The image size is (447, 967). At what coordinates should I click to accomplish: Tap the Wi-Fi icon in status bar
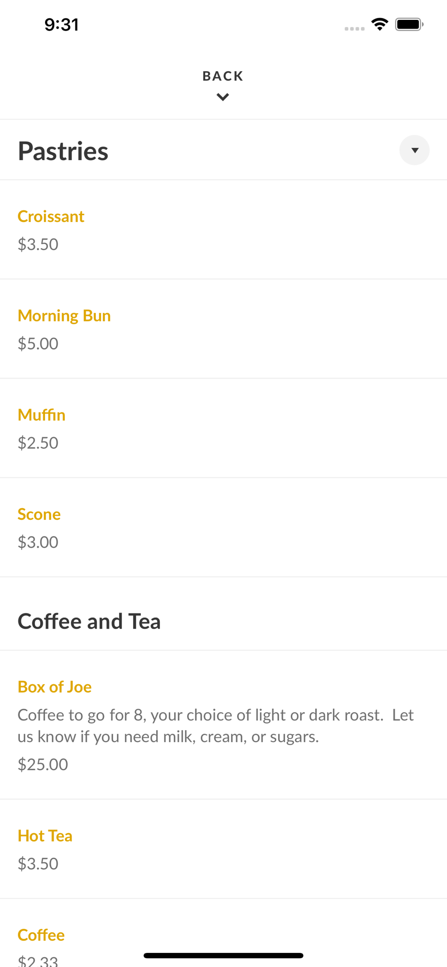click(380, 24)
